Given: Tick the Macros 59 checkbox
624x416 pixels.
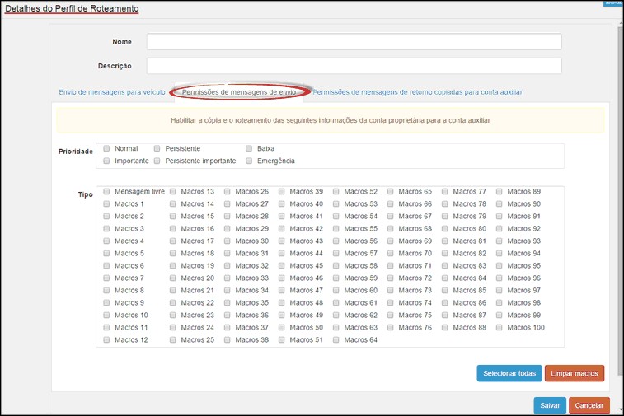Looking at the screenshot, I should pyautogui.click(x=335, y=278).
